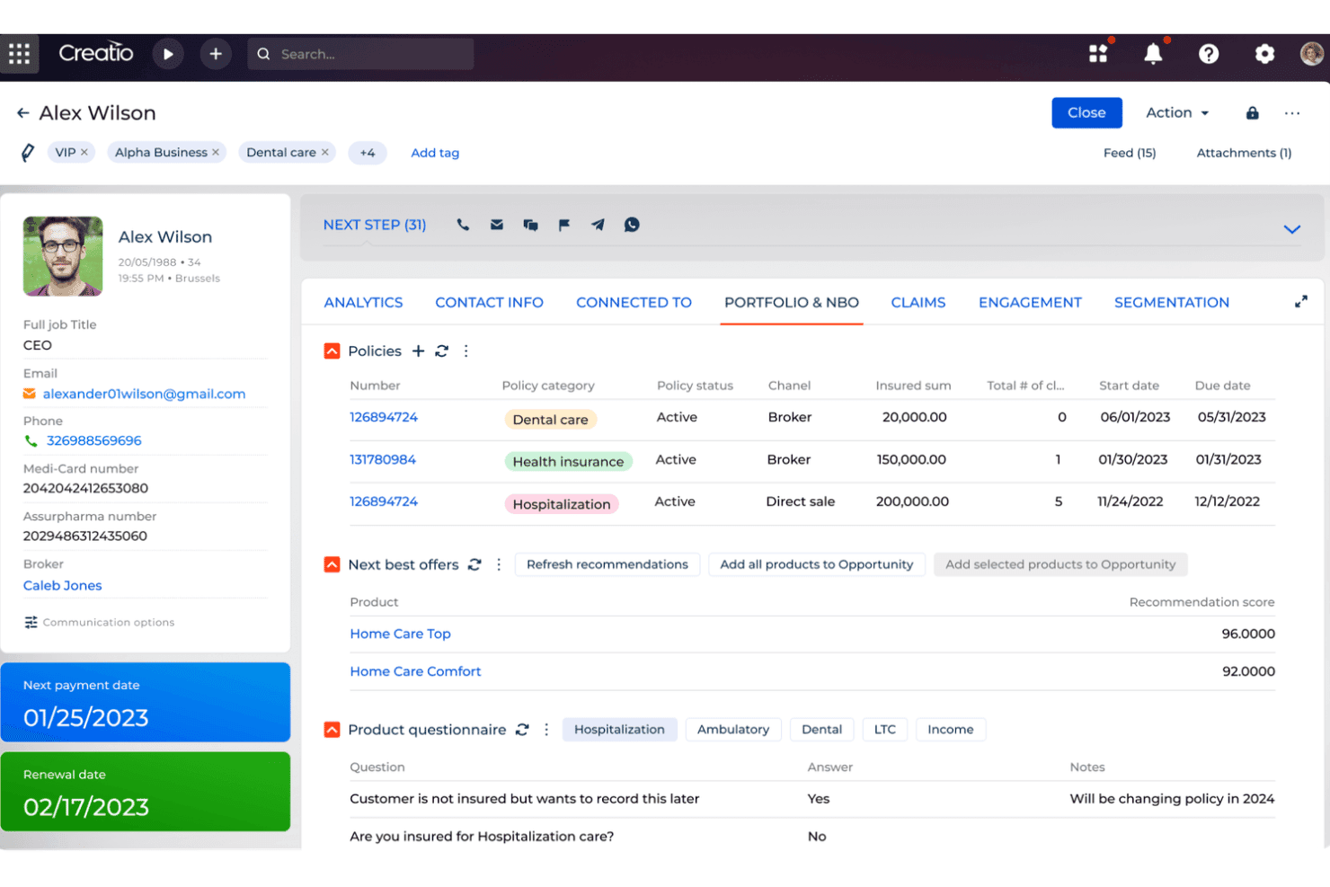
Task: Select the Ambulatory questionnaire filter
Action: point(733,730)
